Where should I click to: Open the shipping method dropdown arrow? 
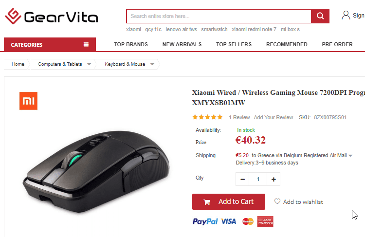click(x=350, y=156)
